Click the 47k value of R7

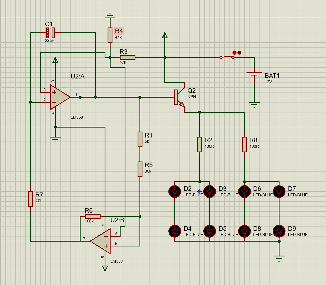coord(38,201)
